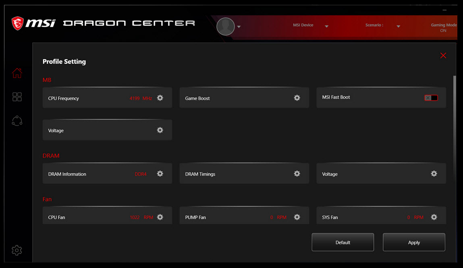463x268 pixels.
Task: Toggle MSI Fast Boot switch
Action: coord(431,98)
